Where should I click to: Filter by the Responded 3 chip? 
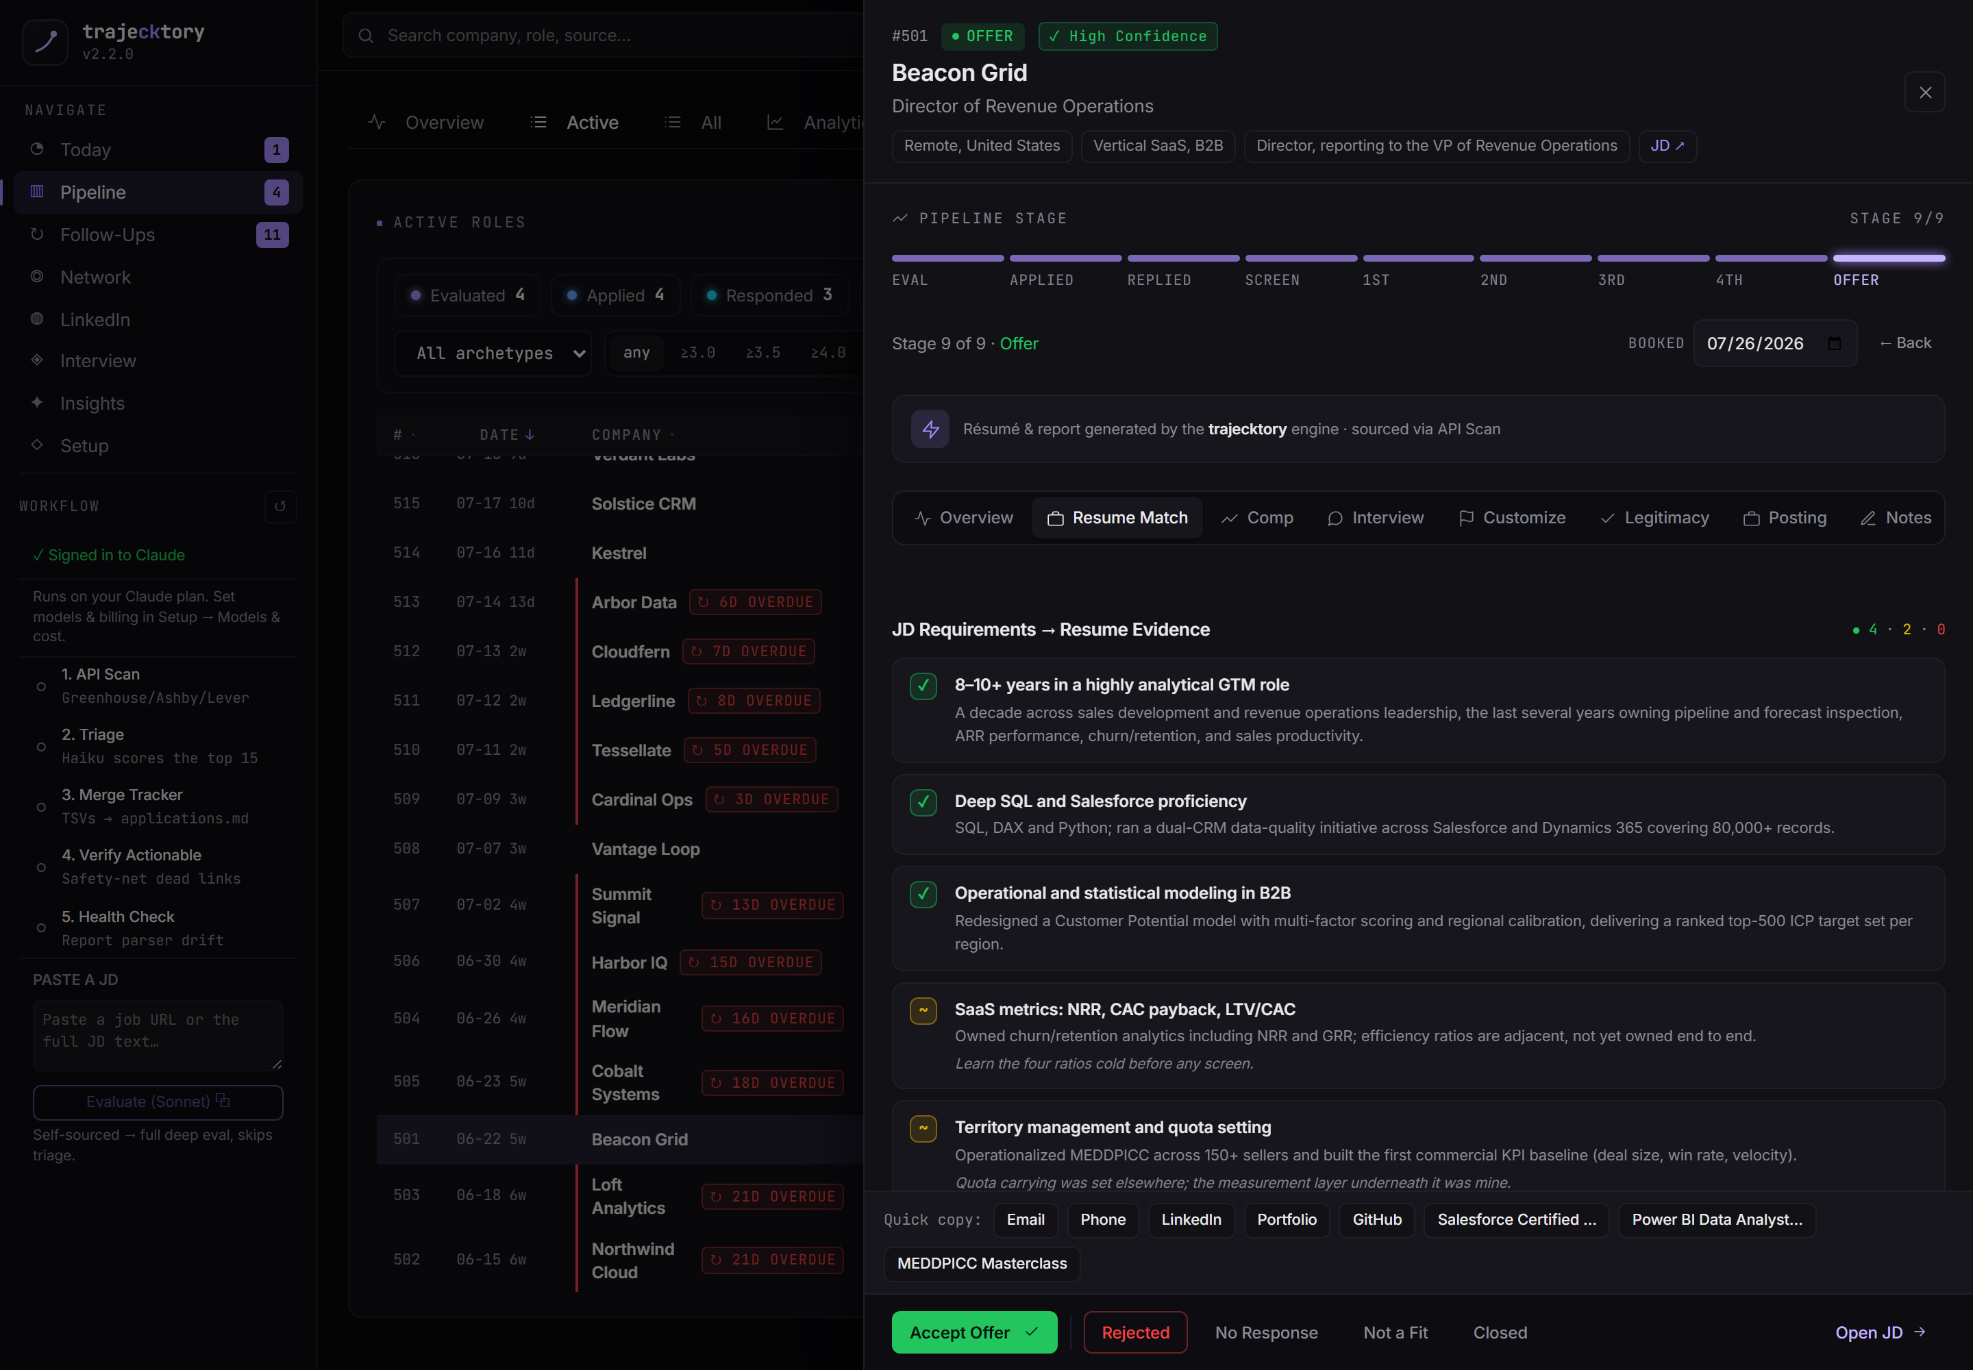pyautogui.click(x=770, y=295)
